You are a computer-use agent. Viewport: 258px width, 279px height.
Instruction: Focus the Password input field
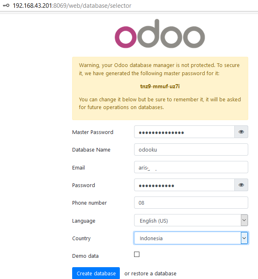184,185
